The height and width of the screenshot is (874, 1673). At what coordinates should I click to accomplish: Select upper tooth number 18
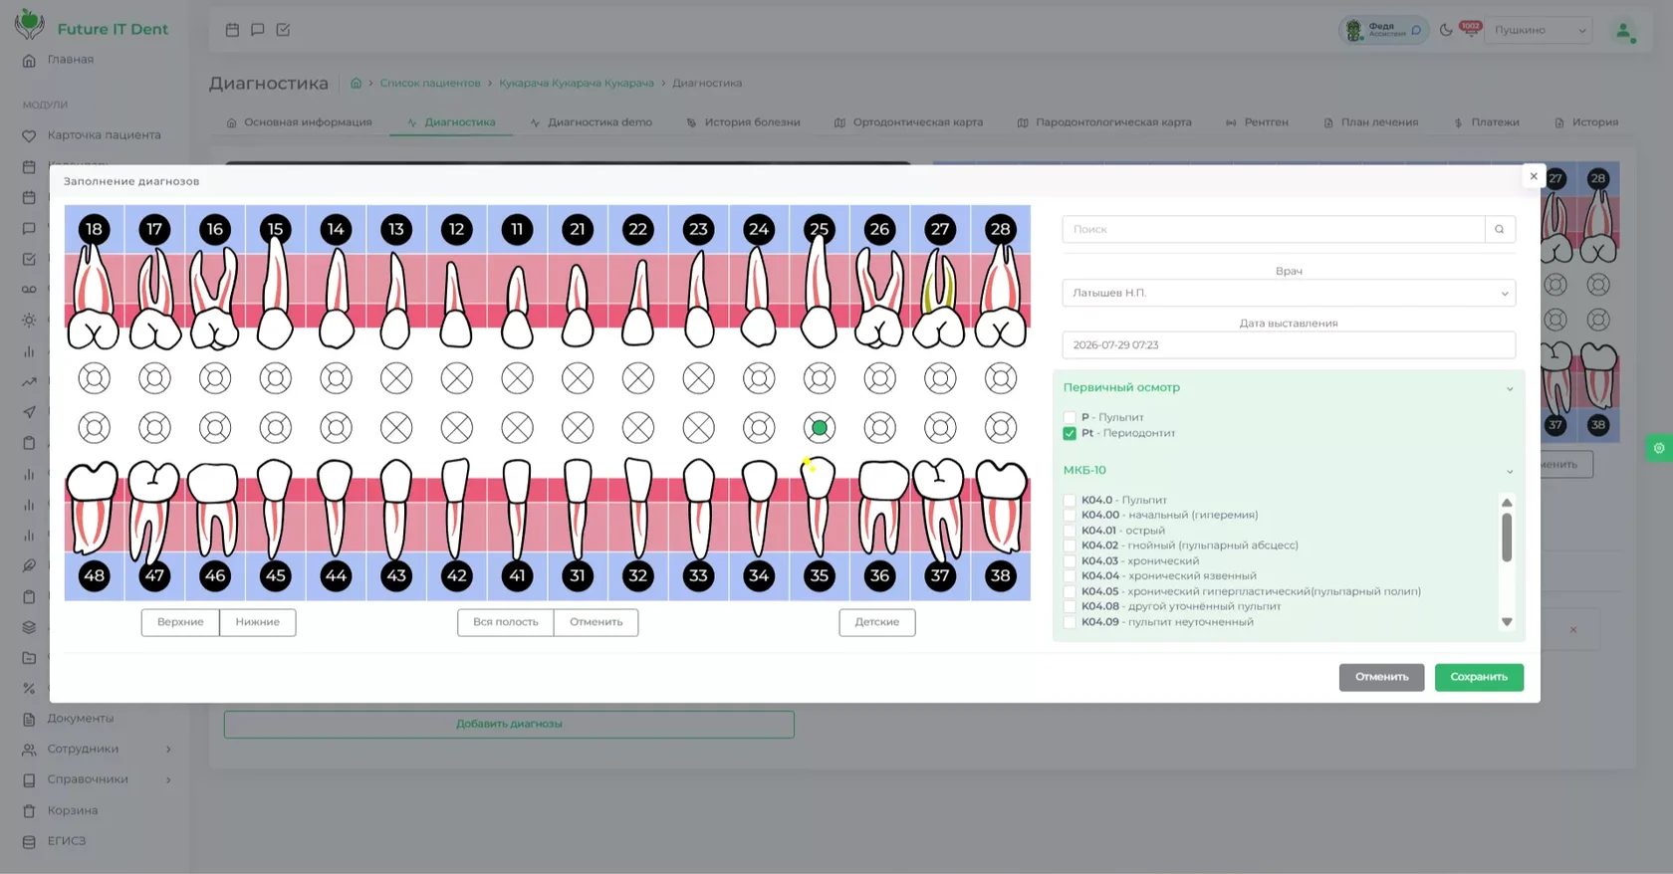pyautogui.click(x=94, y=229)
